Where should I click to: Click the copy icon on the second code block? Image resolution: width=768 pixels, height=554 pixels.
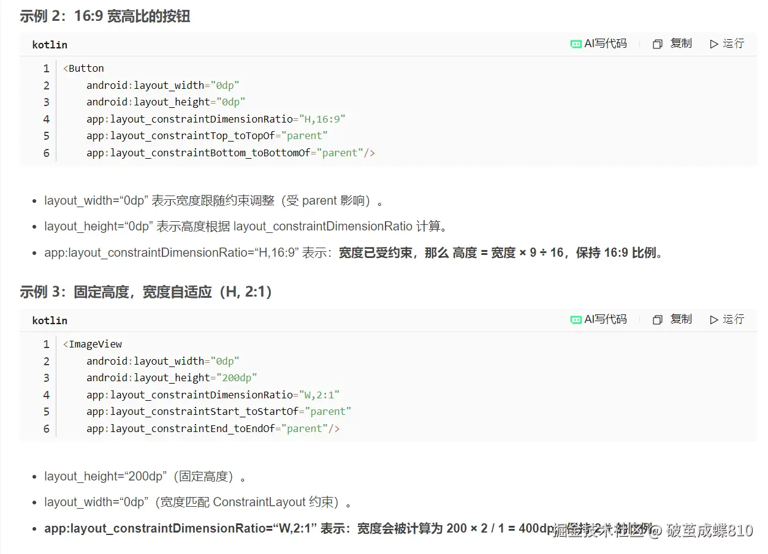656,319
